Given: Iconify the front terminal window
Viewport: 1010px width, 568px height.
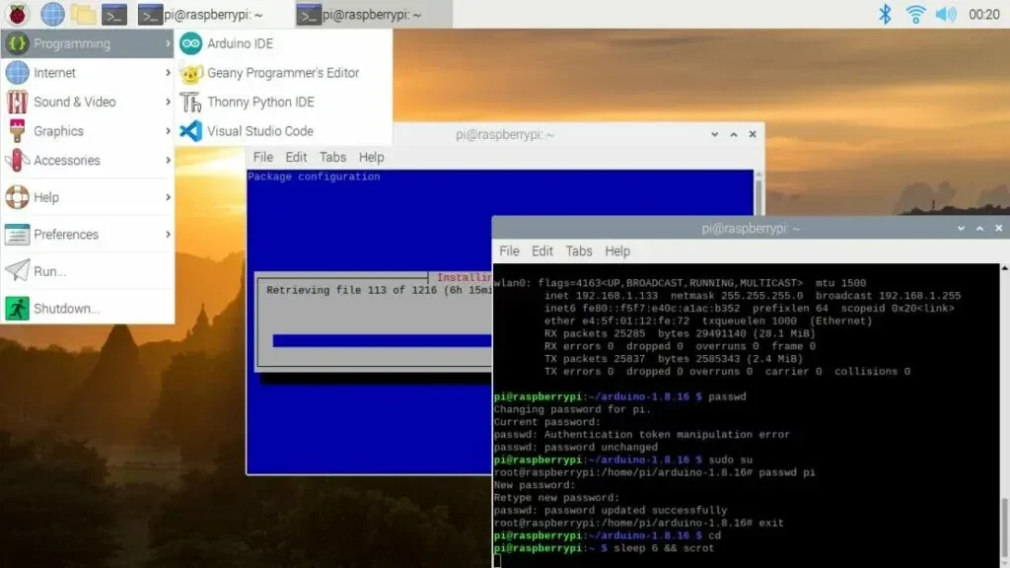Looking at the screenshot, I should coord(961,228).
